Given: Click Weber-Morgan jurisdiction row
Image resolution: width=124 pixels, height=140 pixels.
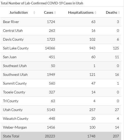Looking at the screenshot, I should 61,127.
